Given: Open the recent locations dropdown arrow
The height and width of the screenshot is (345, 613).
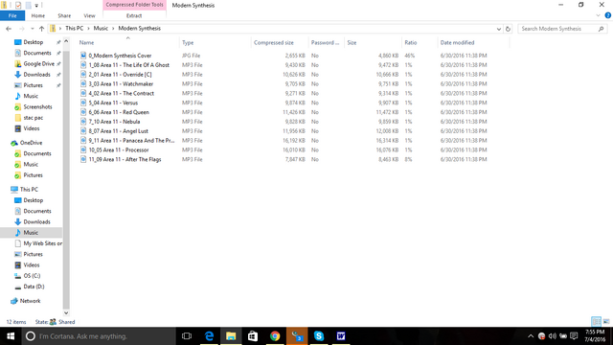Looking at the screenshot, I should click(32, 29).
